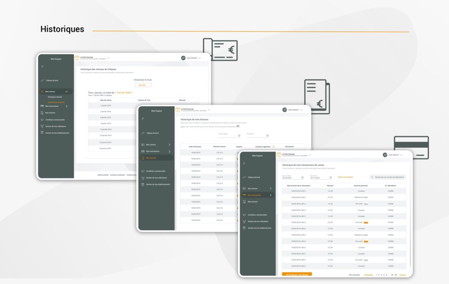Open Jean Dupont user dropdown in factures window

coord(301,110)
